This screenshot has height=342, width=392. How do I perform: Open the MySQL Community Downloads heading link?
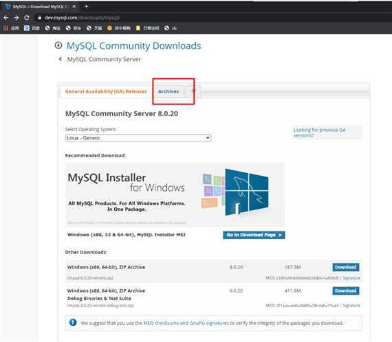[x=133, y=46]
